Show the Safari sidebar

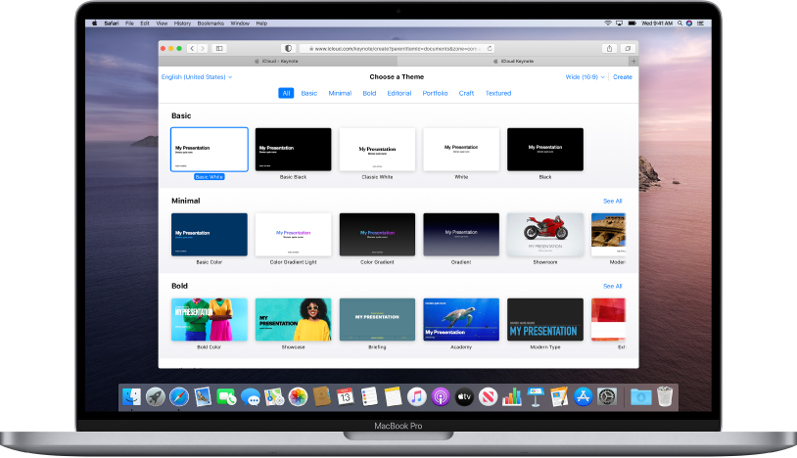[219, 48]
